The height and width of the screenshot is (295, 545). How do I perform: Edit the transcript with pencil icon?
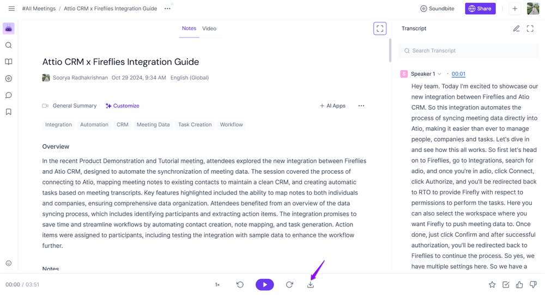[x=517, y=28]
